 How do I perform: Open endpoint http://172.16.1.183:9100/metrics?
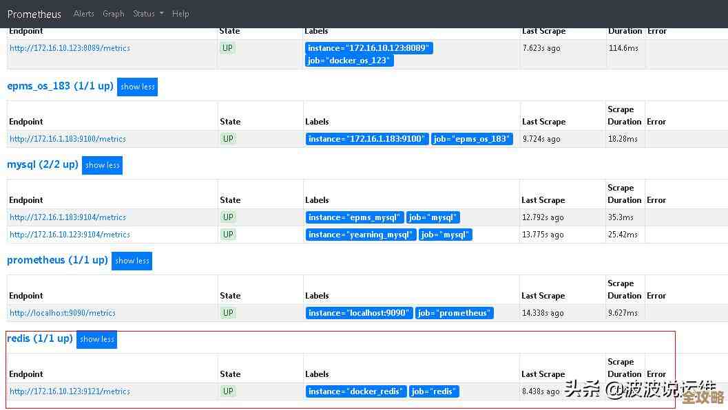[67, 139]
